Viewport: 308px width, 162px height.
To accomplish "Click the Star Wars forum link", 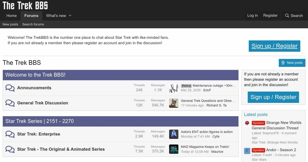I will [259, 160].
